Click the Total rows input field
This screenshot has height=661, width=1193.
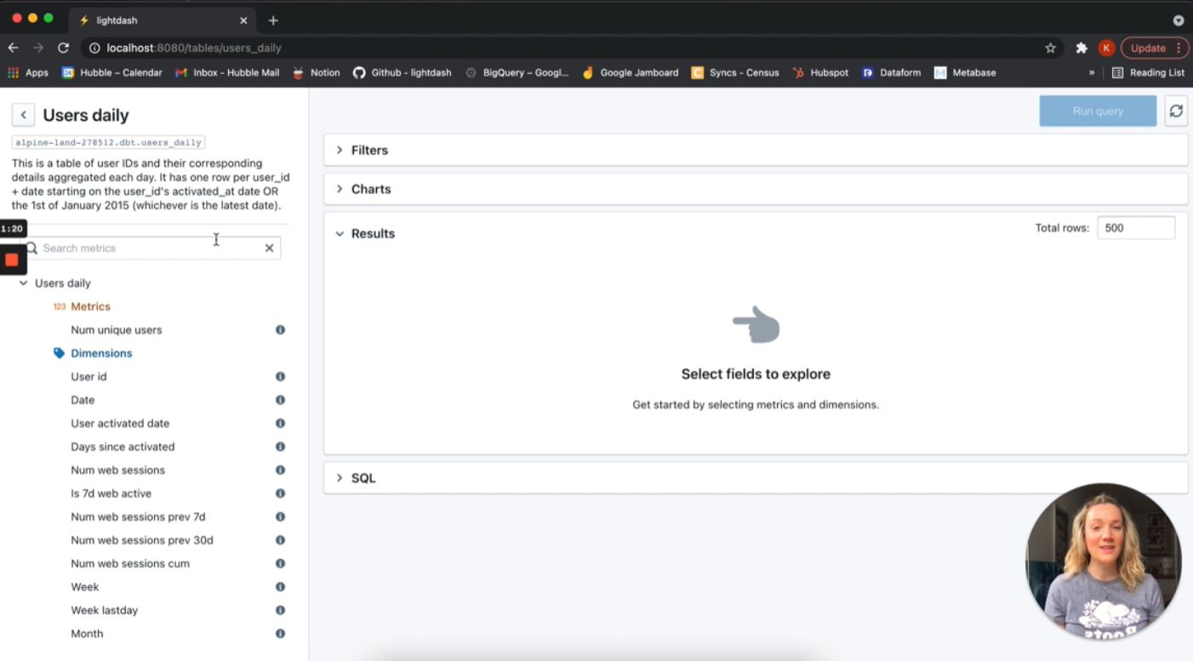click(1136, 227)
